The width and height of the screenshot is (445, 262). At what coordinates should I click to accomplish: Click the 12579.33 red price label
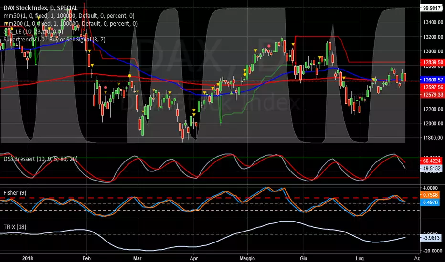click(432, 95)
